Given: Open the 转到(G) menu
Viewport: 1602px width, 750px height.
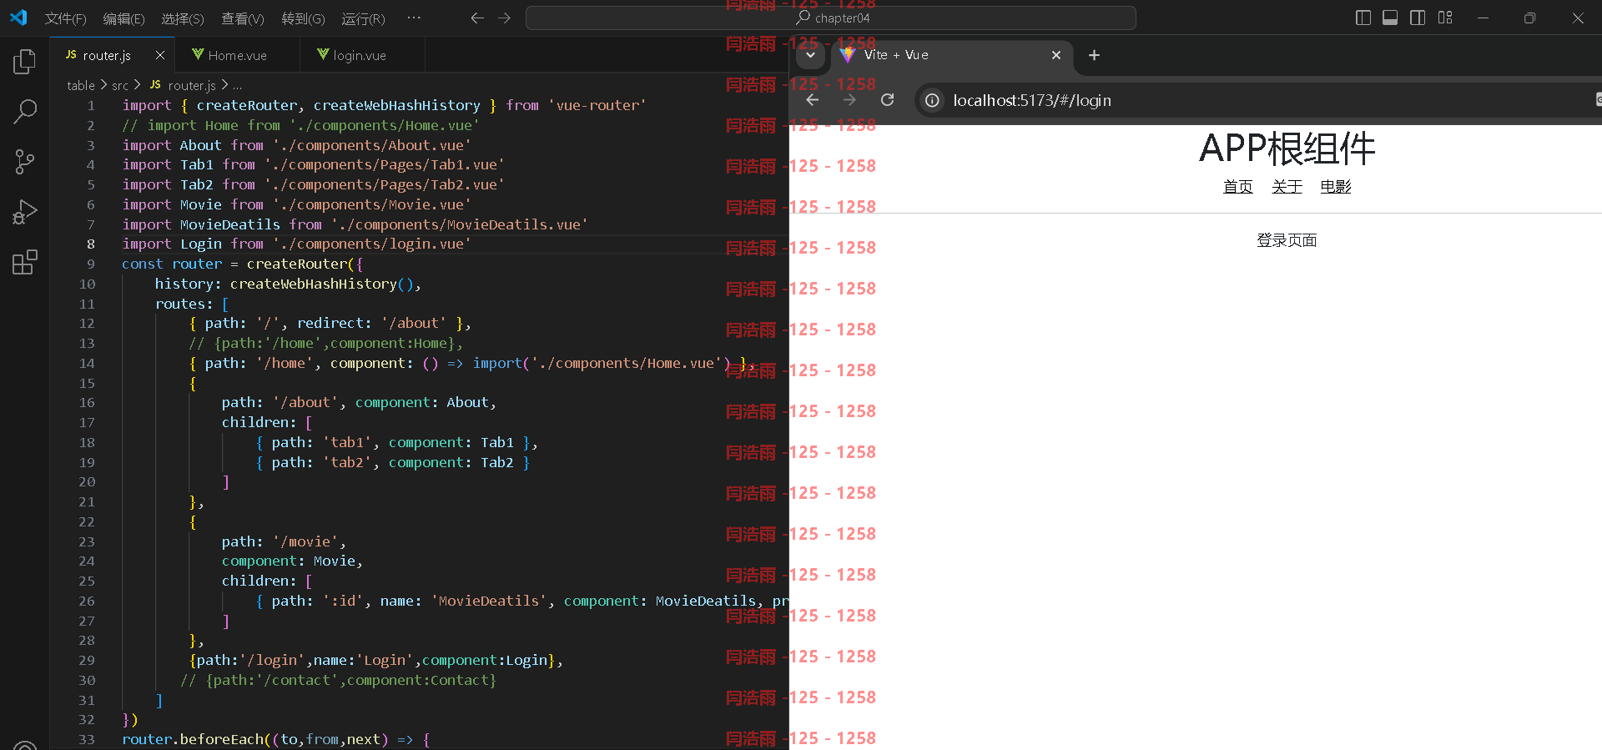Looking at the screenshot, I should tap(303, 18).
